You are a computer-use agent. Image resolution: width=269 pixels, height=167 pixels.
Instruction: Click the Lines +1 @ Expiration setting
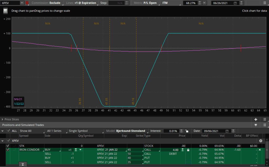click(x=82, y=3)
